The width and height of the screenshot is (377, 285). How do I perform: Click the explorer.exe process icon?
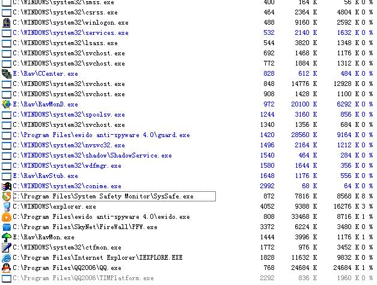pyautogui.click(x=6, y=207)
